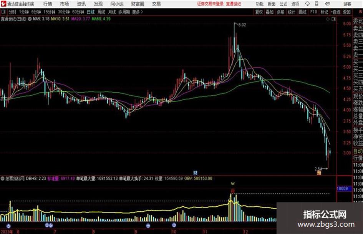Open the 交易 menu

pyautogui.click(x=156, y=4)
